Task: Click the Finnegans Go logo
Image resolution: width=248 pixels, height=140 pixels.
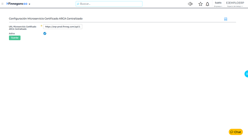Action: pyautogui.click(x=17, y=4)
